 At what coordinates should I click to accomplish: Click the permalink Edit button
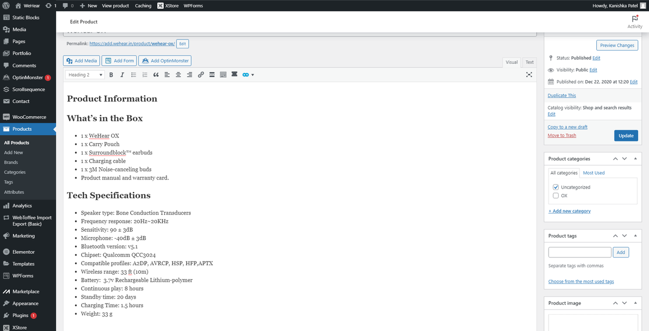coord(183,44)
